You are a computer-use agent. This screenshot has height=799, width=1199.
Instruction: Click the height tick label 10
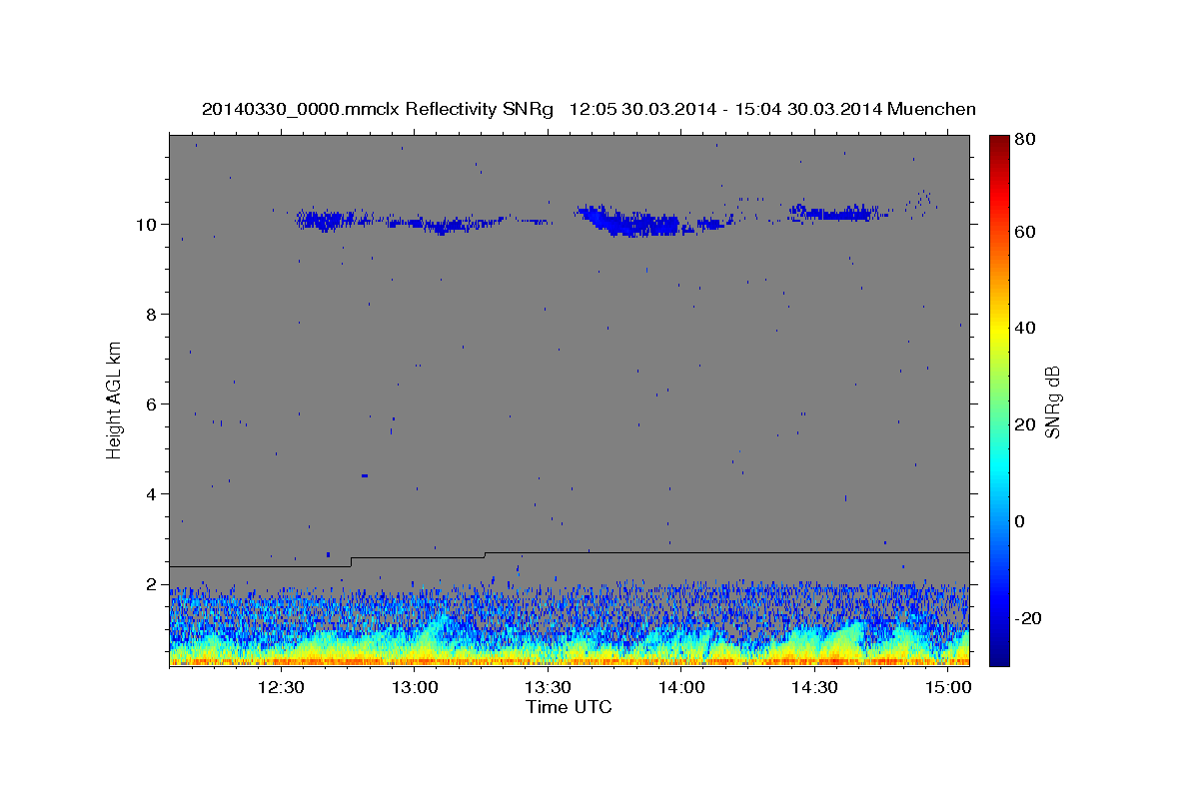point(148,224)
